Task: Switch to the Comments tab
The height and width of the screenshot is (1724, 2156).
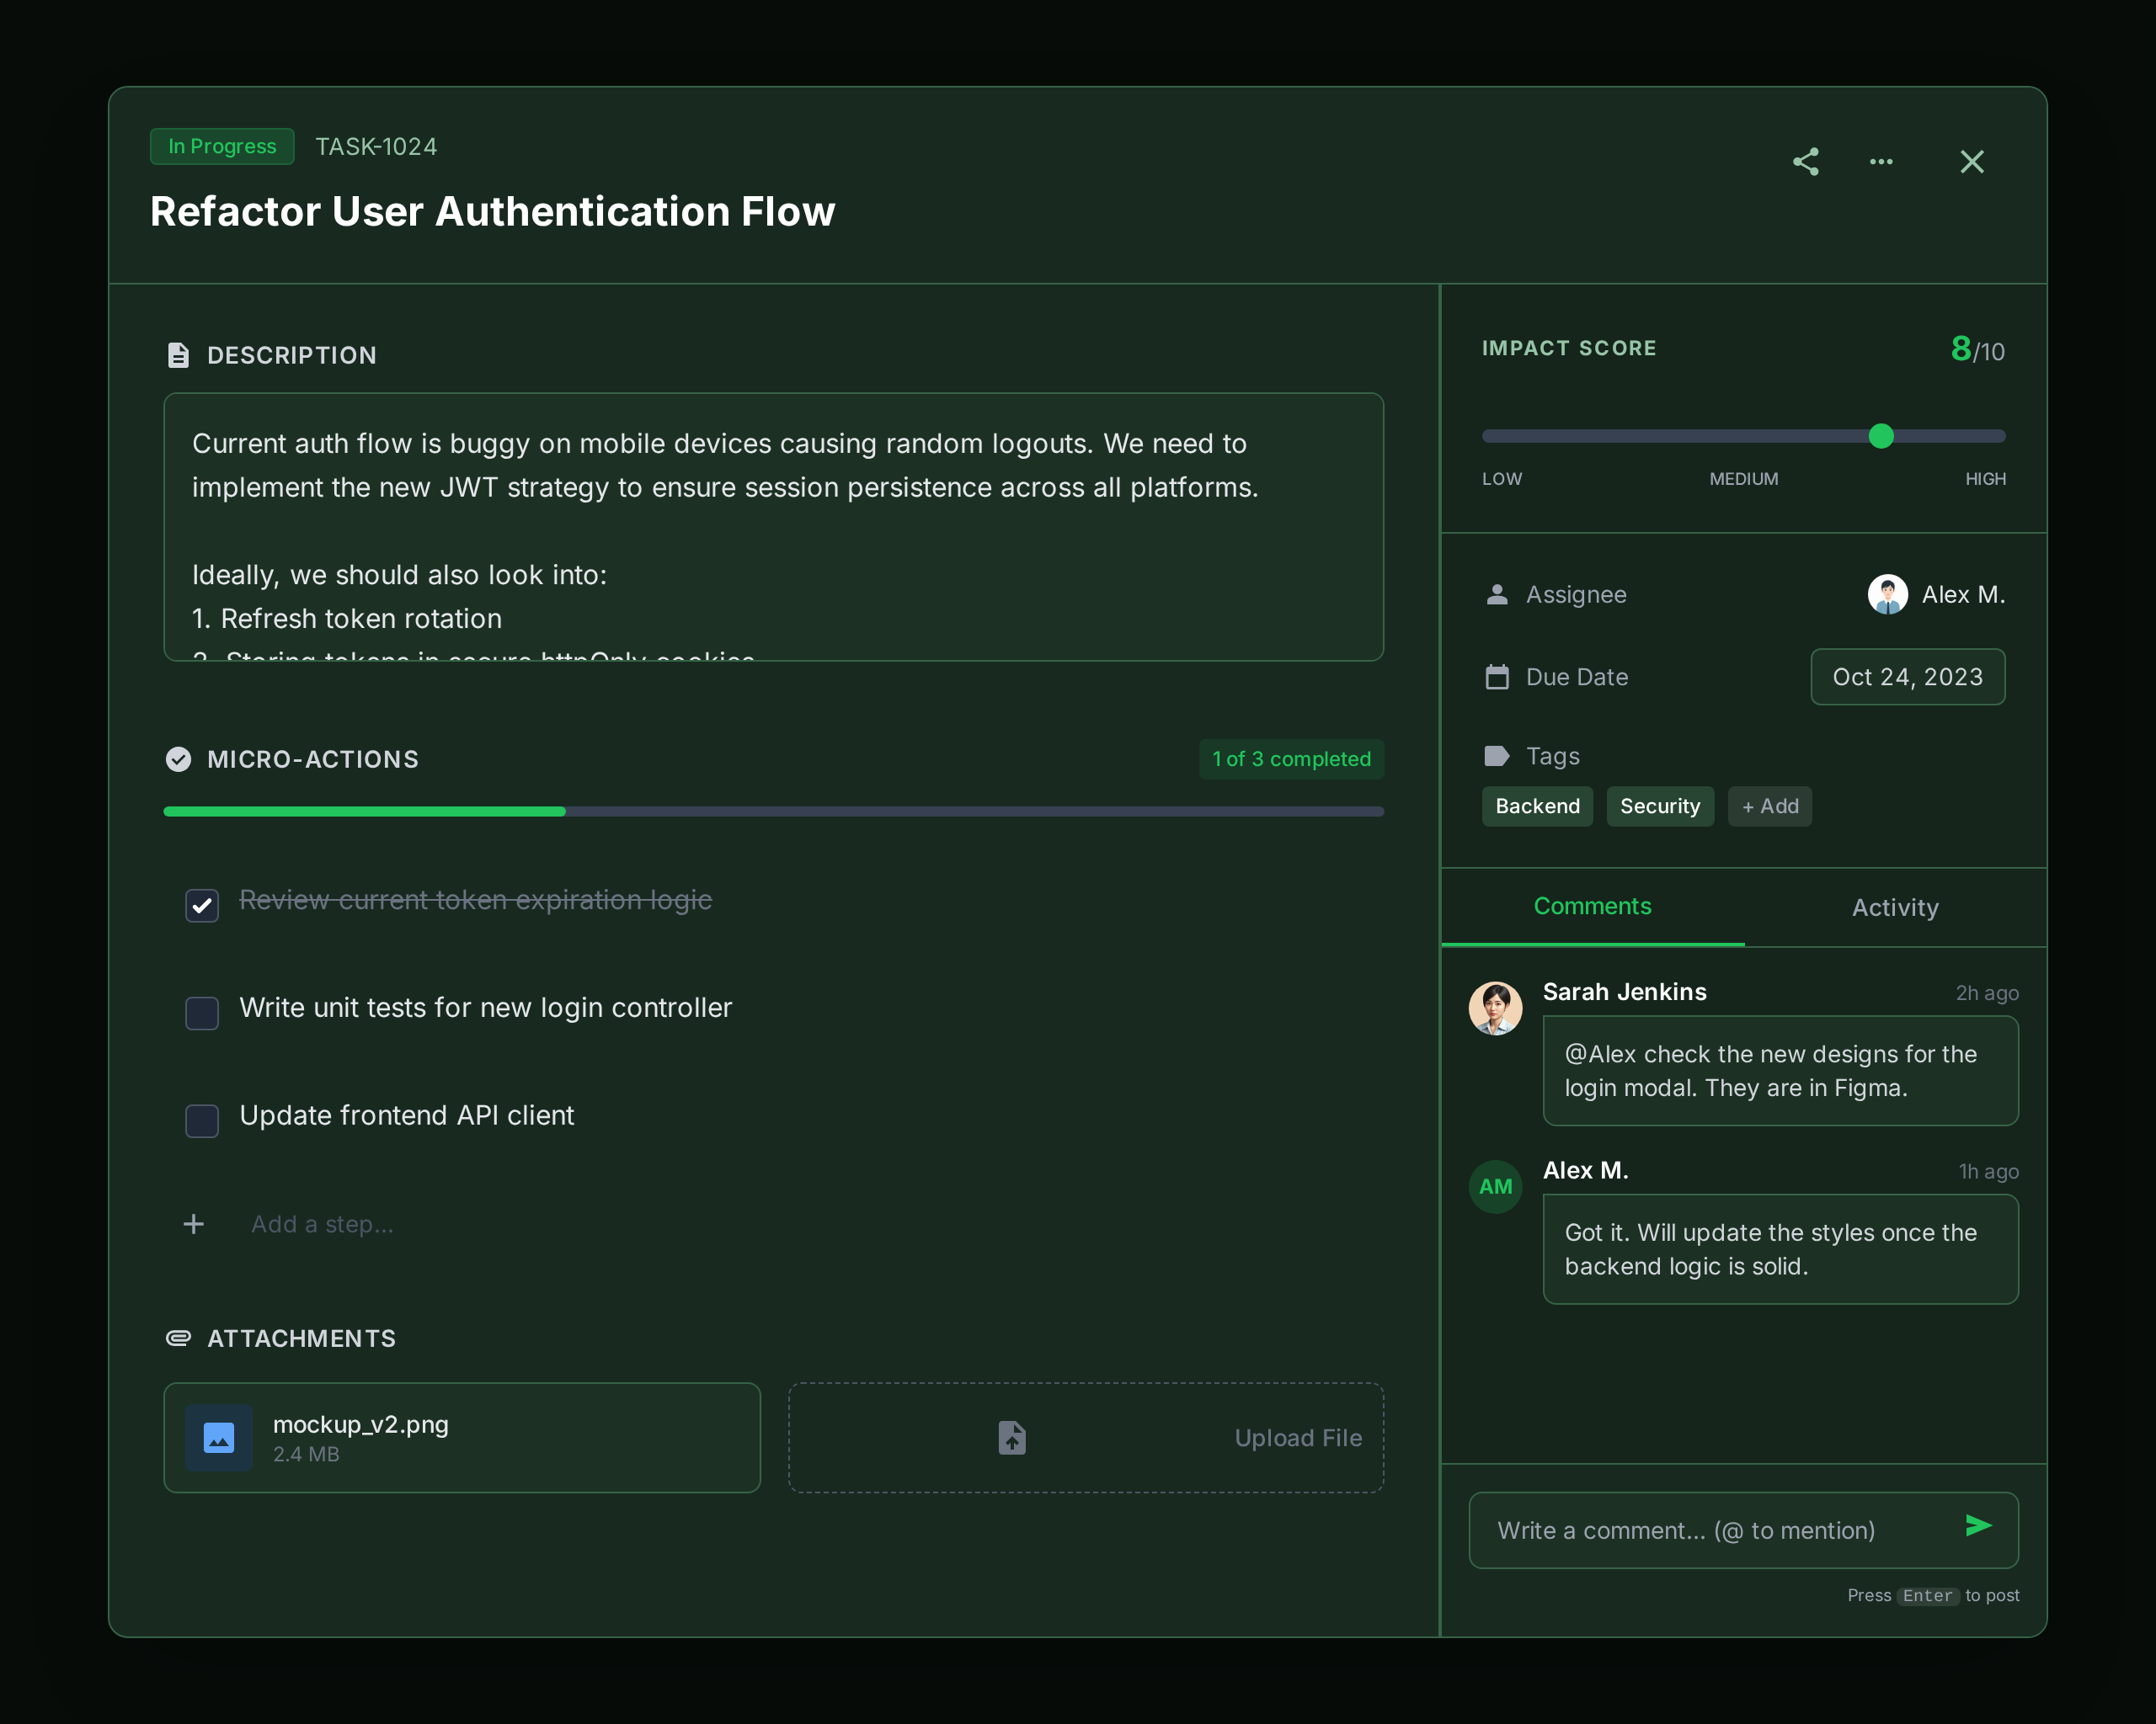Action: (x=1593, y=907)
